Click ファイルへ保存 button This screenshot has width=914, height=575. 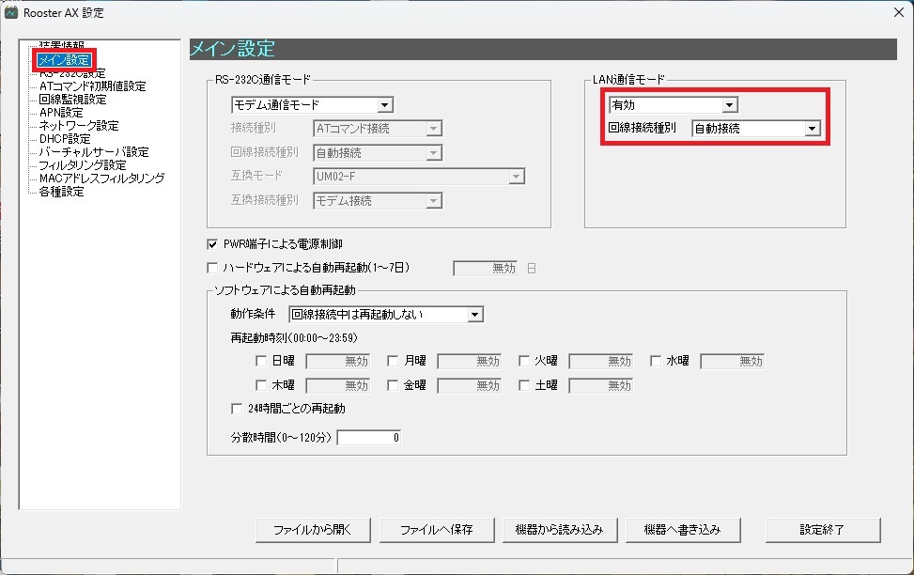pyautogui.click(x=437, y=530)
